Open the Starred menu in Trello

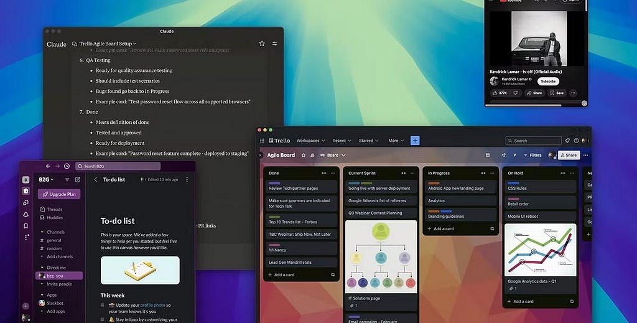point(368,141)
